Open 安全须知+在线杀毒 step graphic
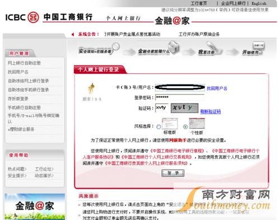The width and height of the screenshot is (280, 220). [99, 49]
